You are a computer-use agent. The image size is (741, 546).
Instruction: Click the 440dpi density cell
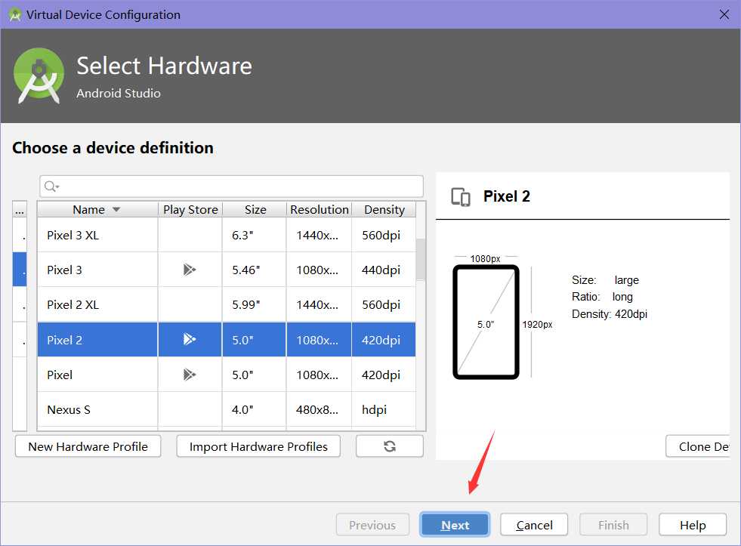(x=384, y=270)
